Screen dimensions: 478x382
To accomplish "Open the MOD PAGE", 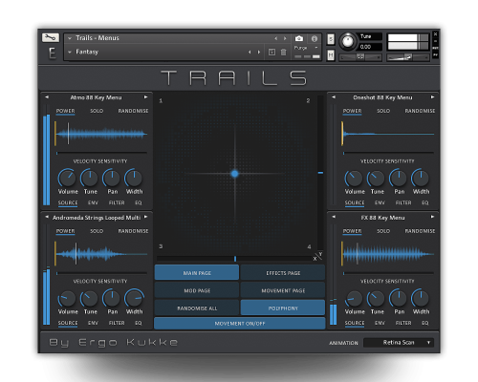I will 197,290.
